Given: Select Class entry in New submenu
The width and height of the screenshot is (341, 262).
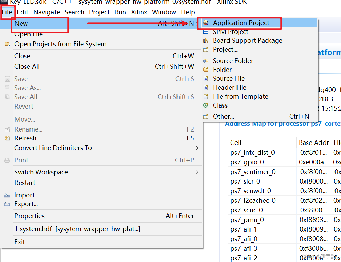Looking at the screenshot, I should point(259,105).
